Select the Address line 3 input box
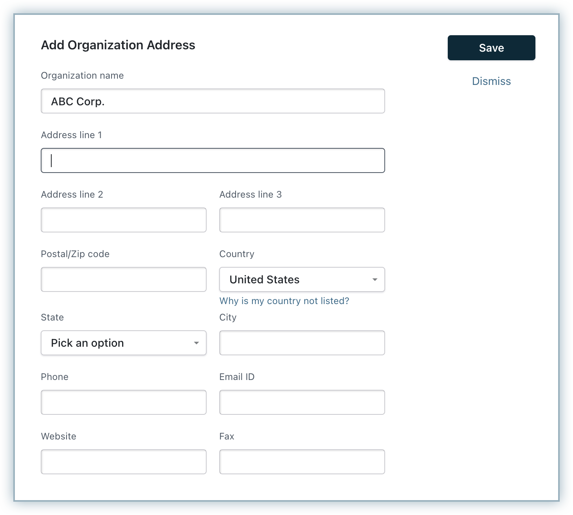 pos(302,220)
